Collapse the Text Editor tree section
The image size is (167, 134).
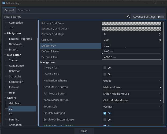pyautogui.click(x=5, y=55)
